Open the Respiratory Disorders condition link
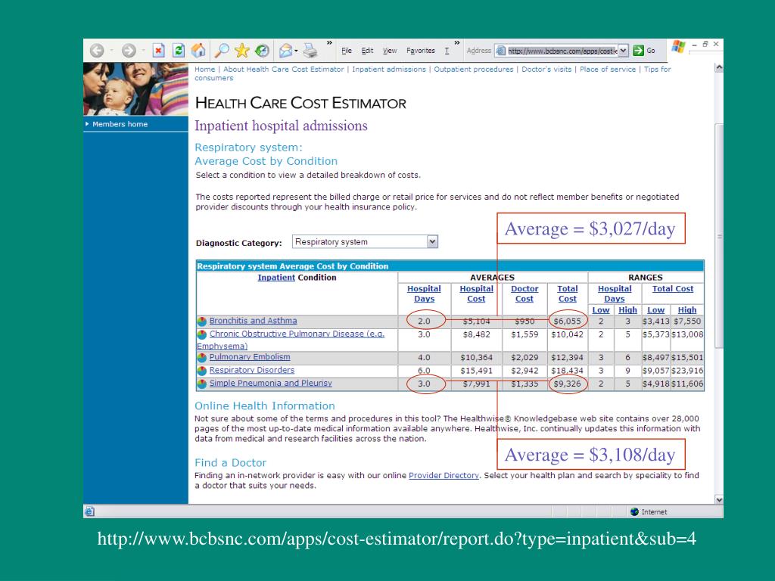This screenshot has height=581, width=775. pyautogui.click(x=251, y=370)
